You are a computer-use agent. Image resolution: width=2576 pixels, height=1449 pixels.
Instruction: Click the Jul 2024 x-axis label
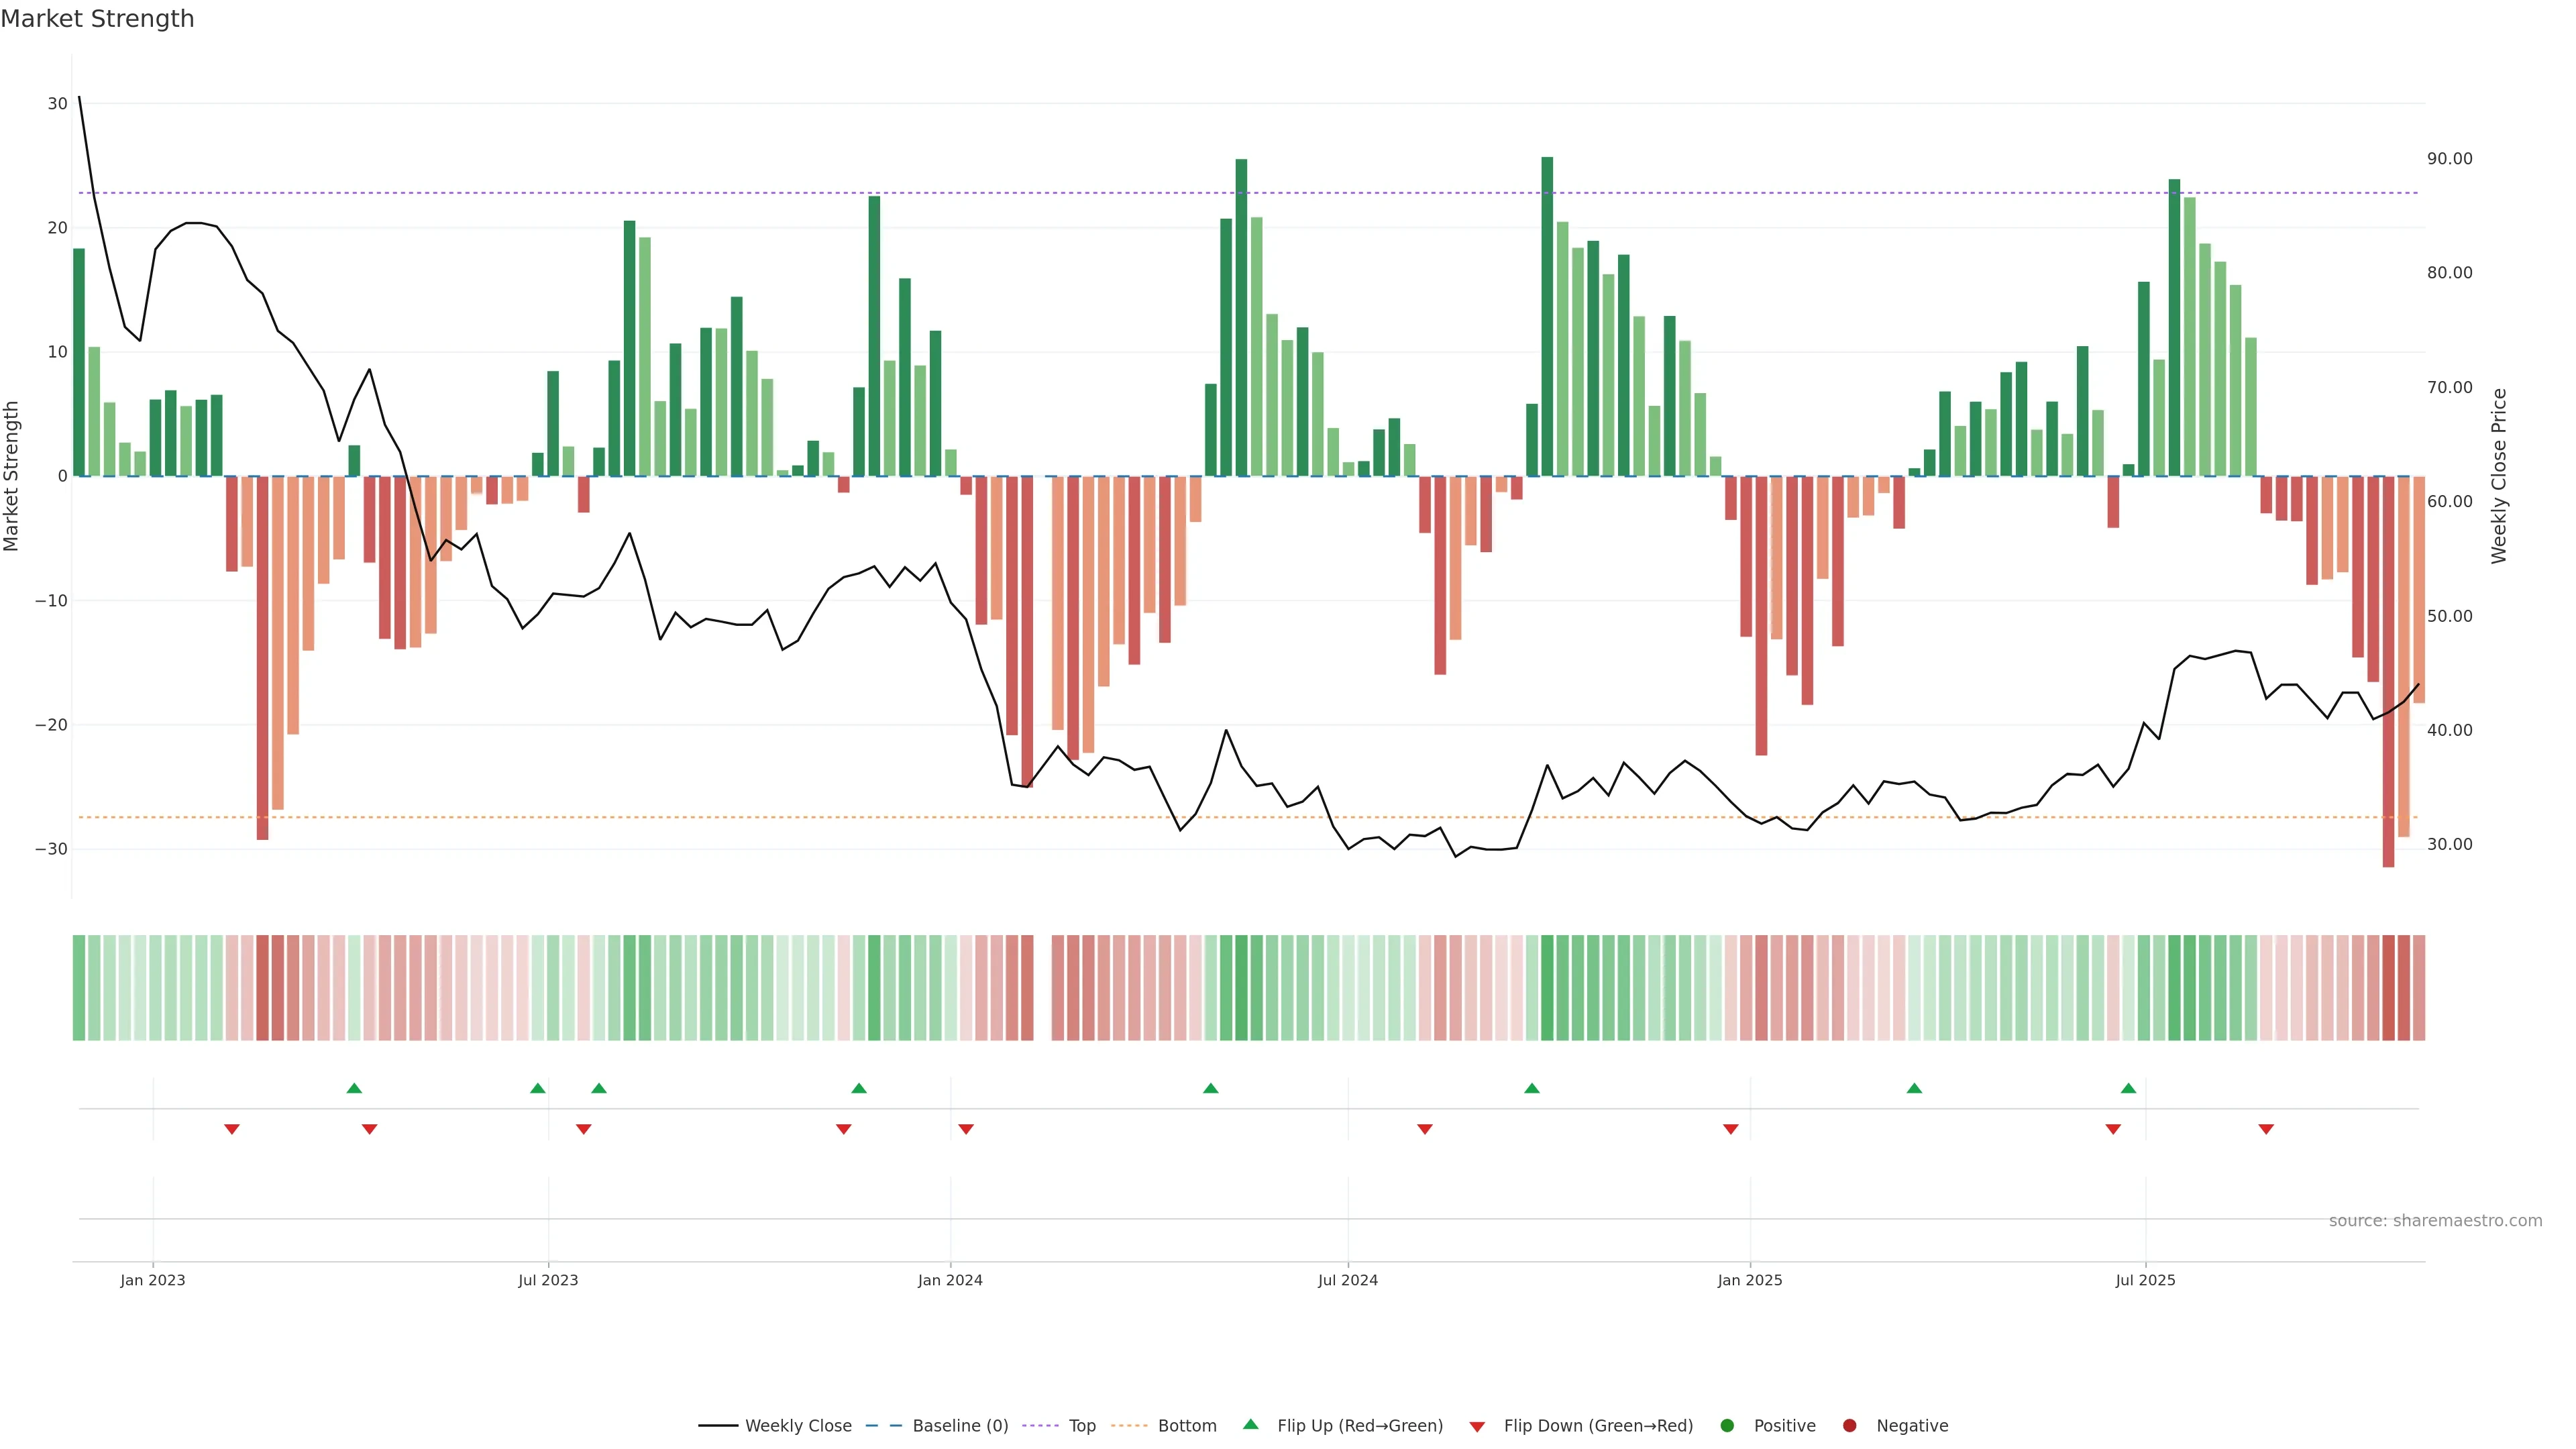point(1347,1280)
